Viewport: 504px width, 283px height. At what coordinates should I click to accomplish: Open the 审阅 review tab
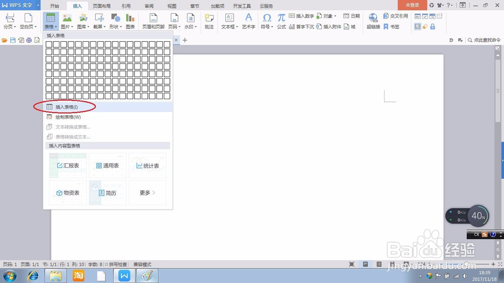pos(149,6)
